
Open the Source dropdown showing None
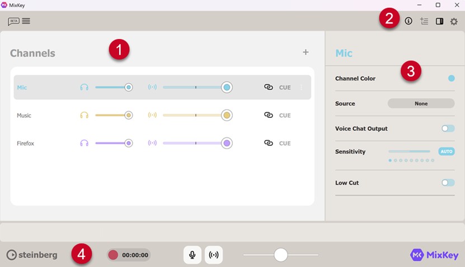[421, 103]
